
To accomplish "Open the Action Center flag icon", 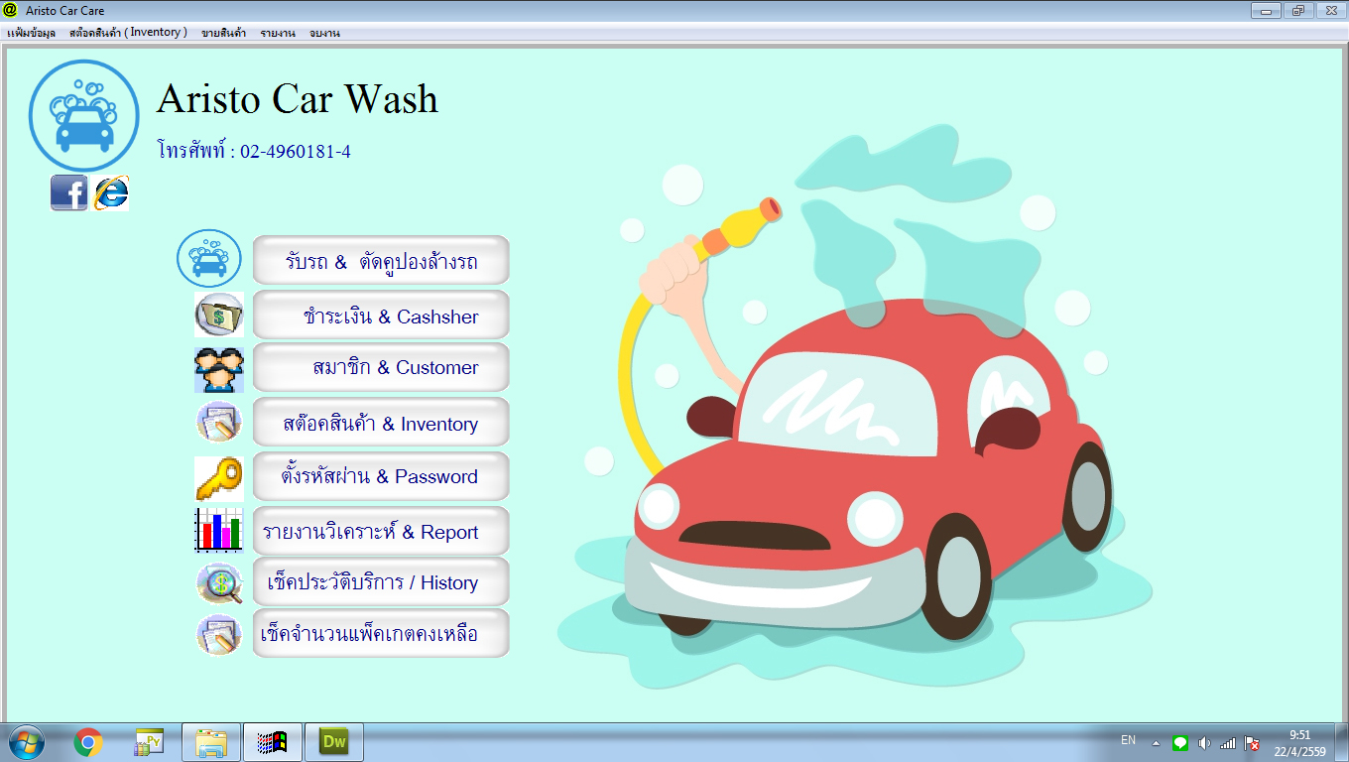I will click(x=1253, y=743).
